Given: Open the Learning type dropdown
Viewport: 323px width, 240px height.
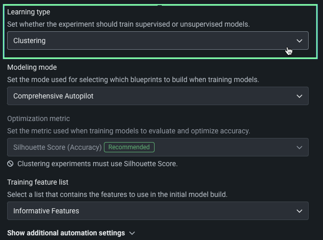Looking at the screenshot, I should point(158,41).
